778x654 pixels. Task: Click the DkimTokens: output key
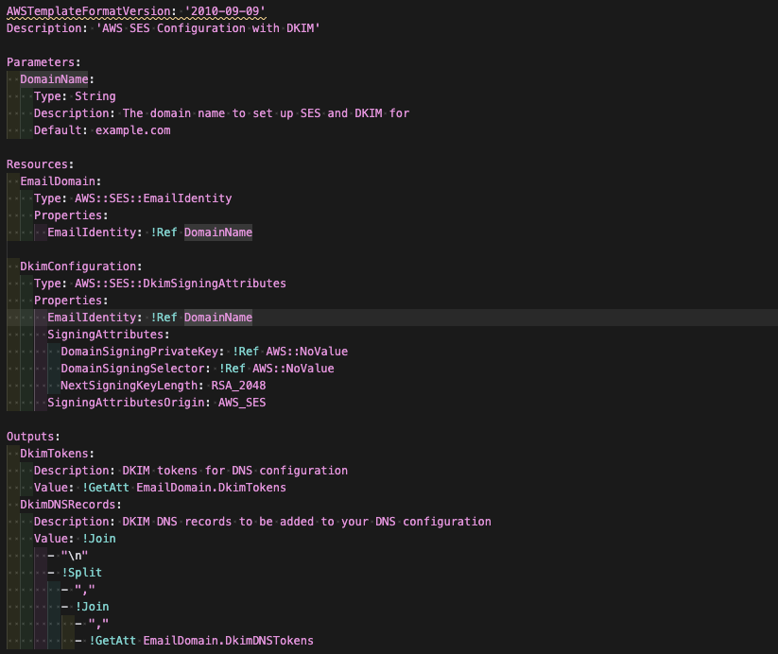click(x=57, y=454)
